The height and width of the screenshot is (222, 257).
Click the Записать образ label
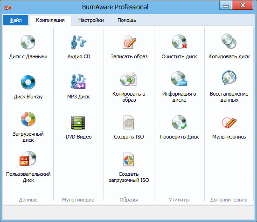point(129,56)
